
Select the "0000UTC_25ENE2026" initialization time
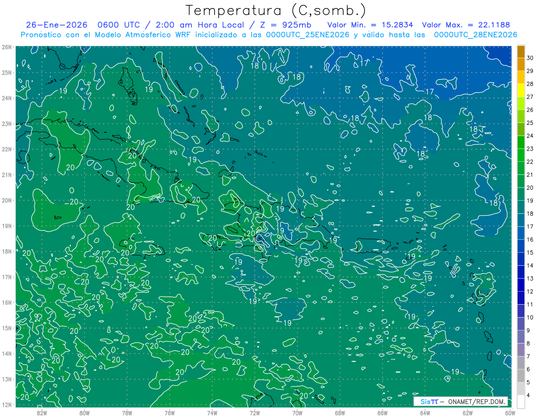click(308, 35)
